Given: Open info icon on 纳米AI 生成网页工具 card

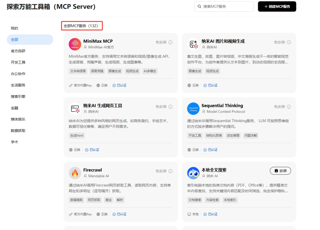Looking at the screenshot, I should pos(171,107).
